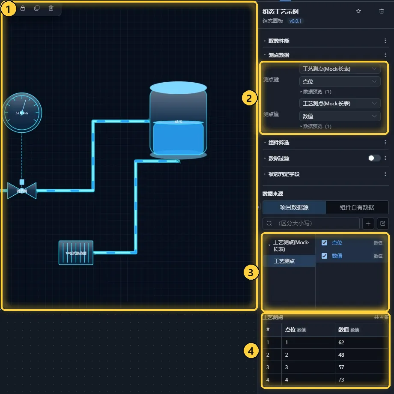The width and height of the screenshot is (394, 394).
Task: Select the pressure gauge on canvas
Action: [22, 113]
